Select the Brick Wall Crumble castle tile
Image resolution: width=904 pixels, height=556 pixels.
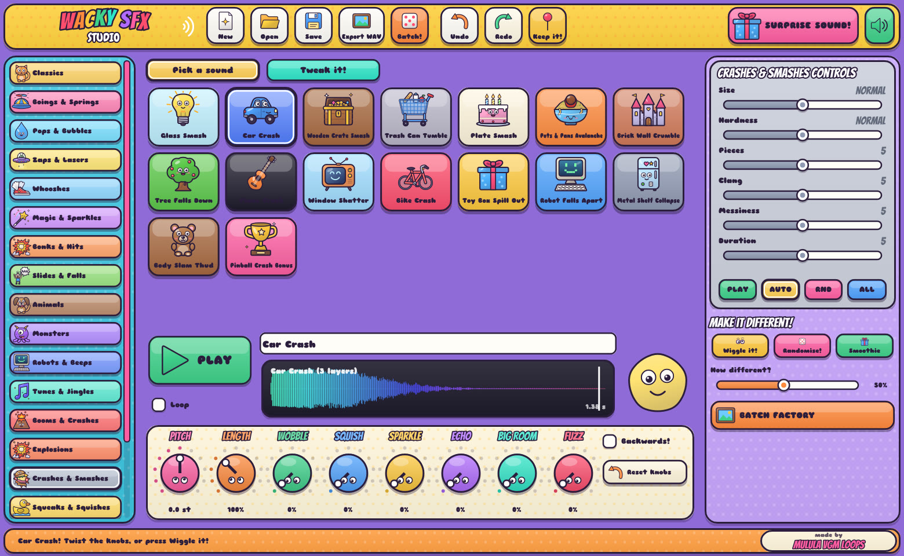649,116
